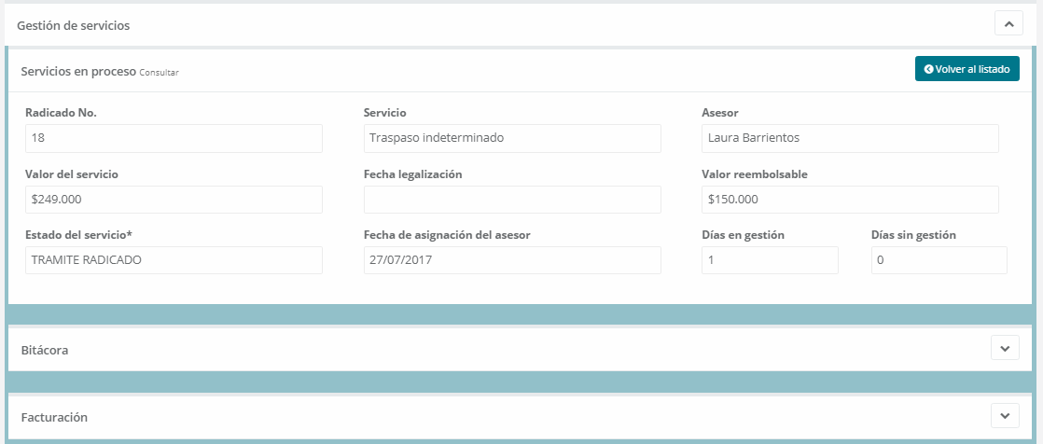1043x444 pixels.
Task: Click the Estado del servicio field
Action: click(174, 260)
